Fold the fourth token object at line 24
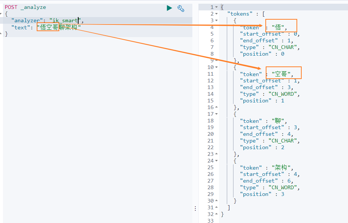The height and width of the screenshot is (223, 348). click(216, 161)
